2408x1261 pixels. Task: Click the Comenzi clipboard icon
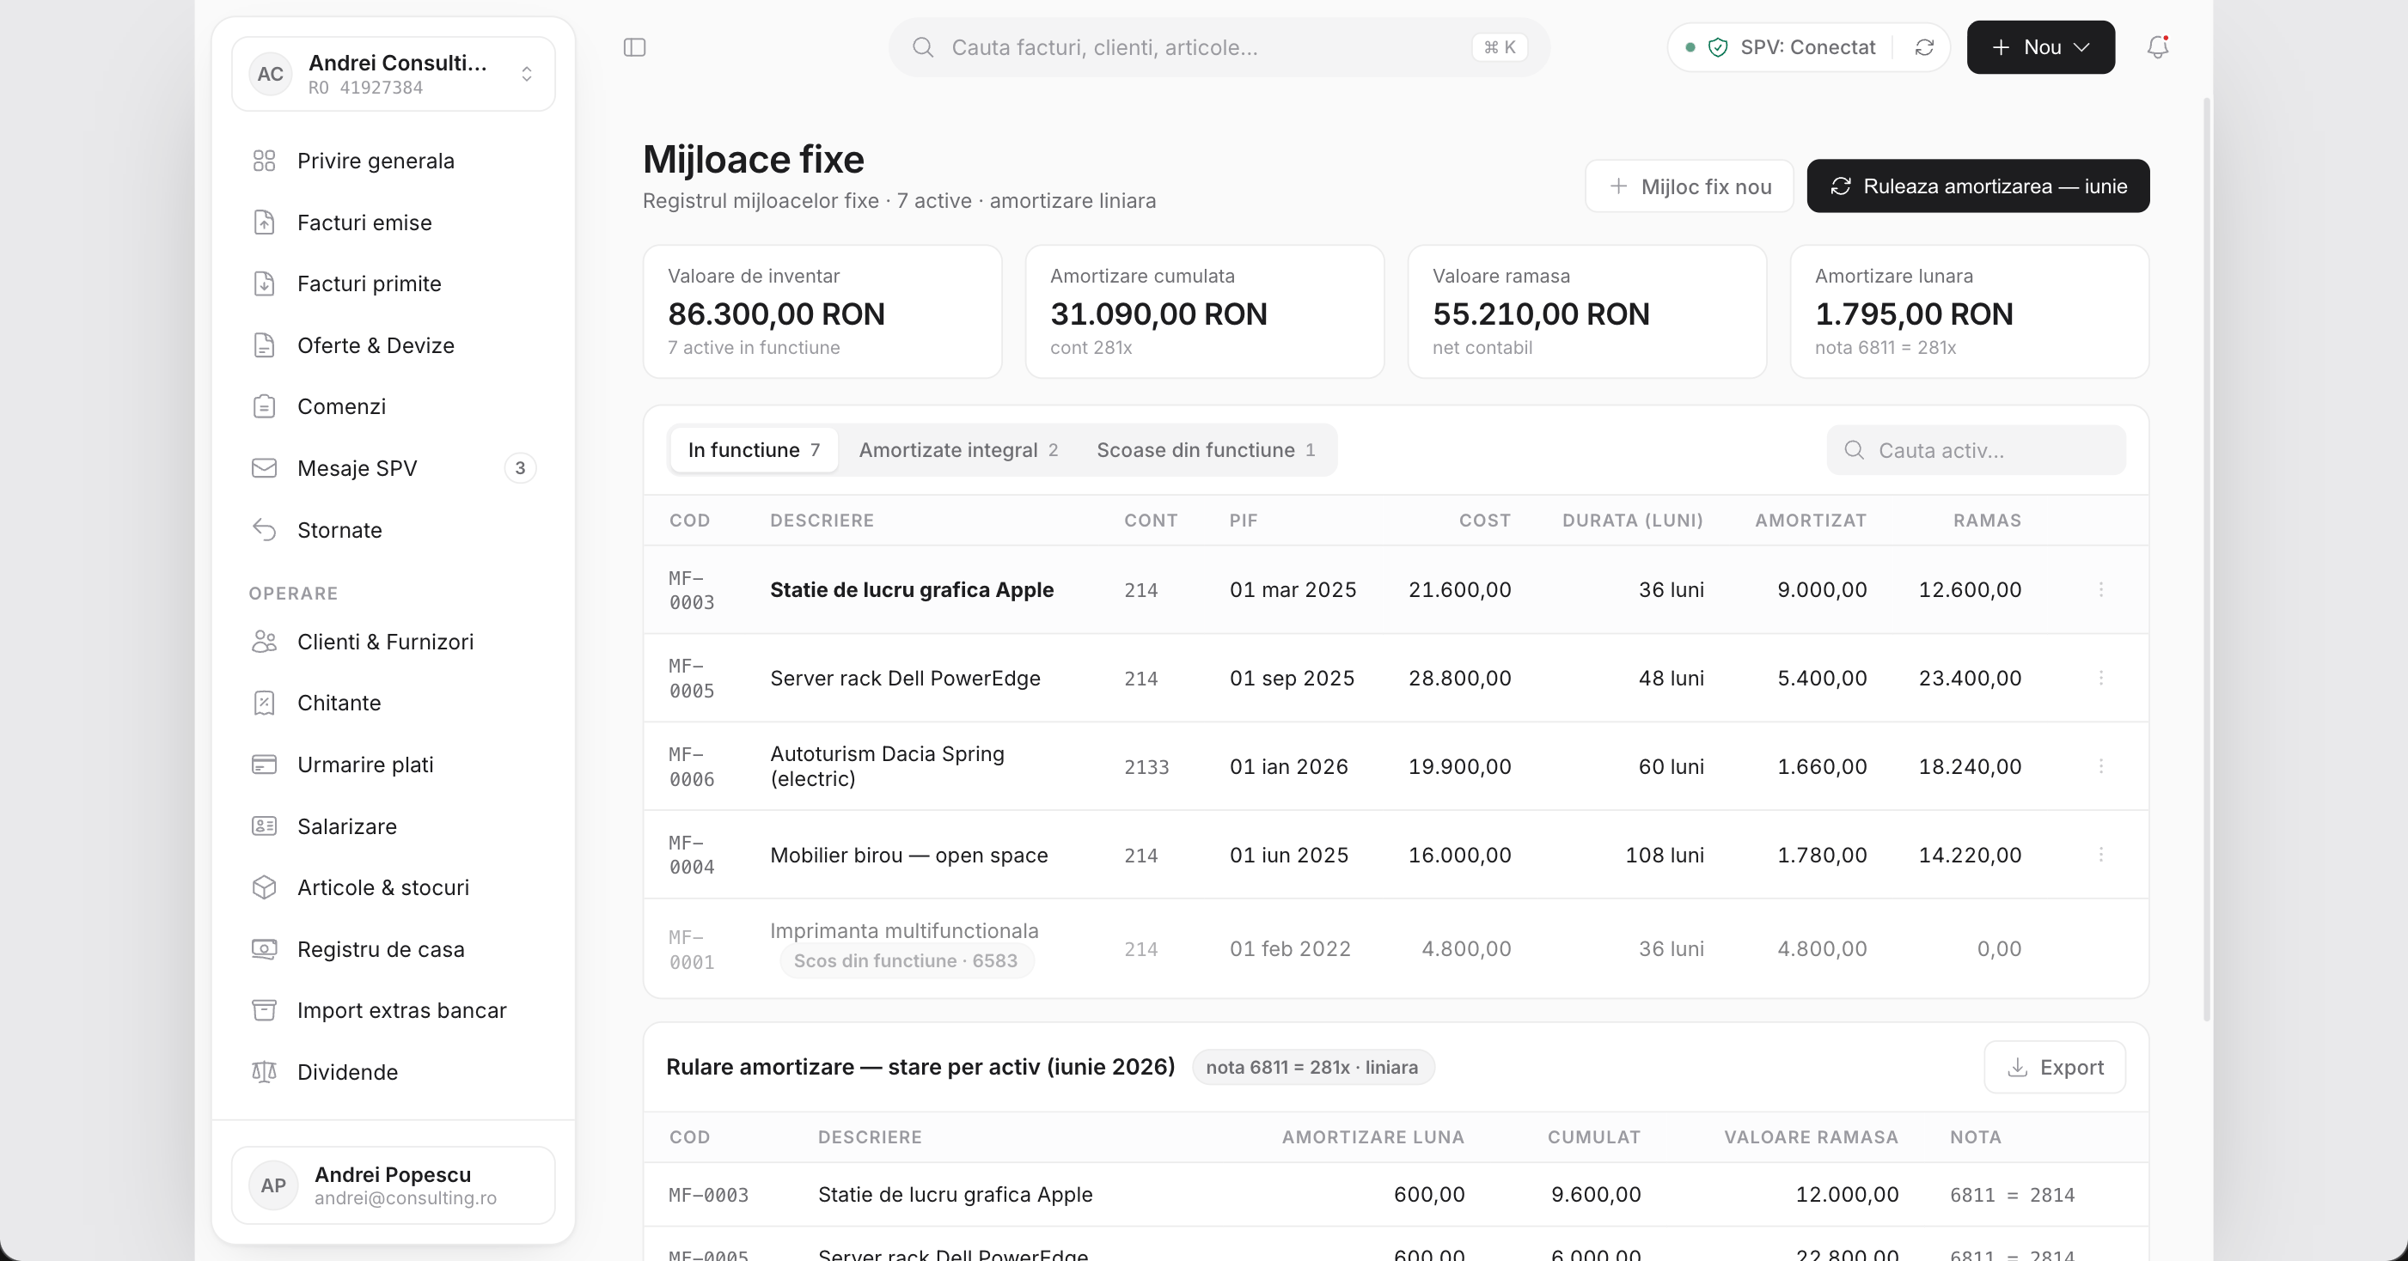265,406
